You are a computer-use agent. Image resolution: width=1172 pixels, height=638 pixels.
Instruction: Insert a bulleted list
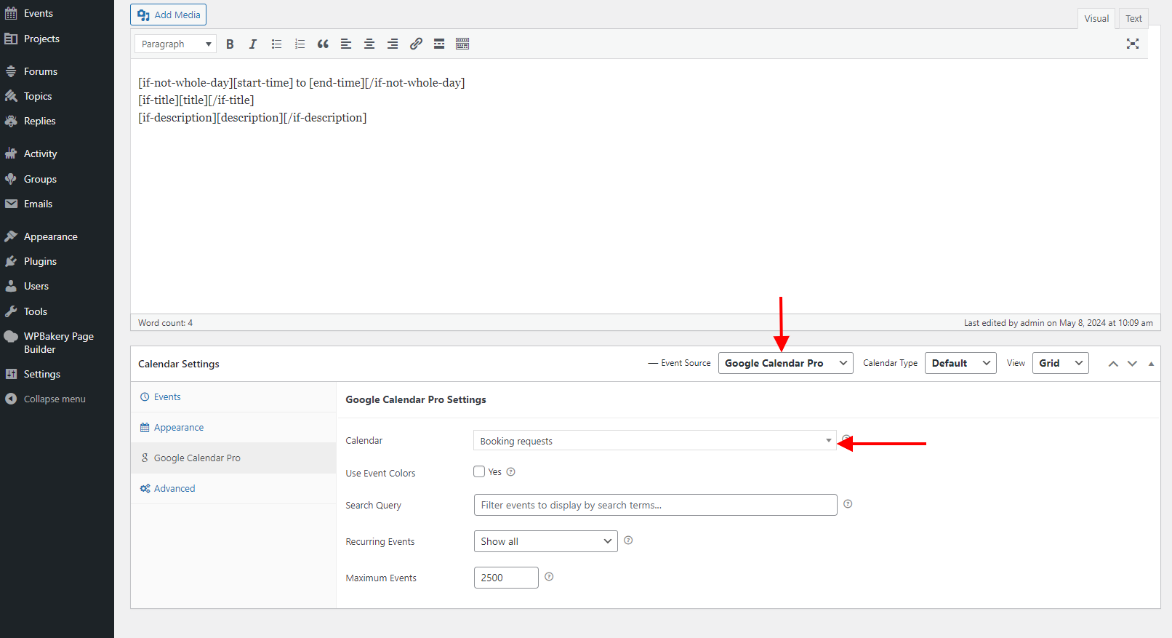[x=276, y=44]
